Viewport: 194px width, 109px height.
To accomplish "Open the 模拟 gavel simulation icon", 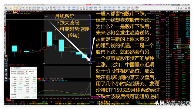I will click(x=30, y=8).
